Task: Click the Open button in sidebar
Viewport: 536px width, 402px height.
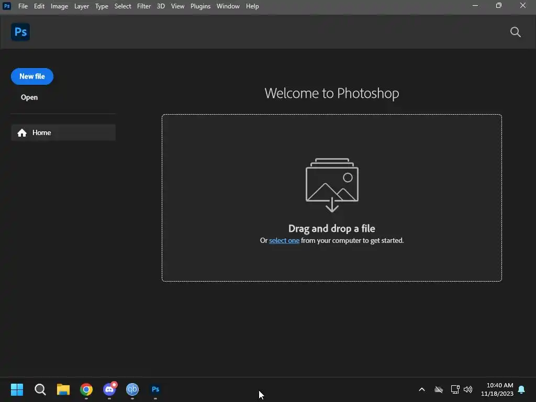Action: tap(29, 97)
